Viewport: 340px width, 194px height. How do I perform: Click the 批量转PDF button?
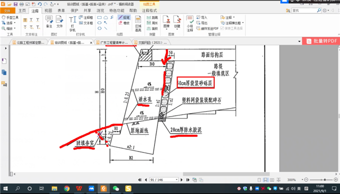tap(321, 41)
